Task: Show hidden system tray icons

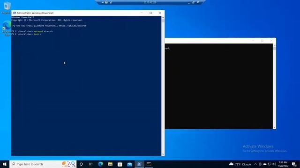Action: tap(255, 164)
